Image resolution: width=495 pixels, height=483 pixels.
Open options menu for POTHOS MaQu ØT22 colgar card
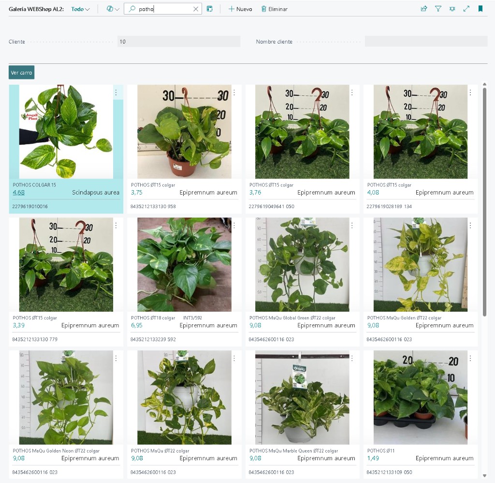pos(234,358)
